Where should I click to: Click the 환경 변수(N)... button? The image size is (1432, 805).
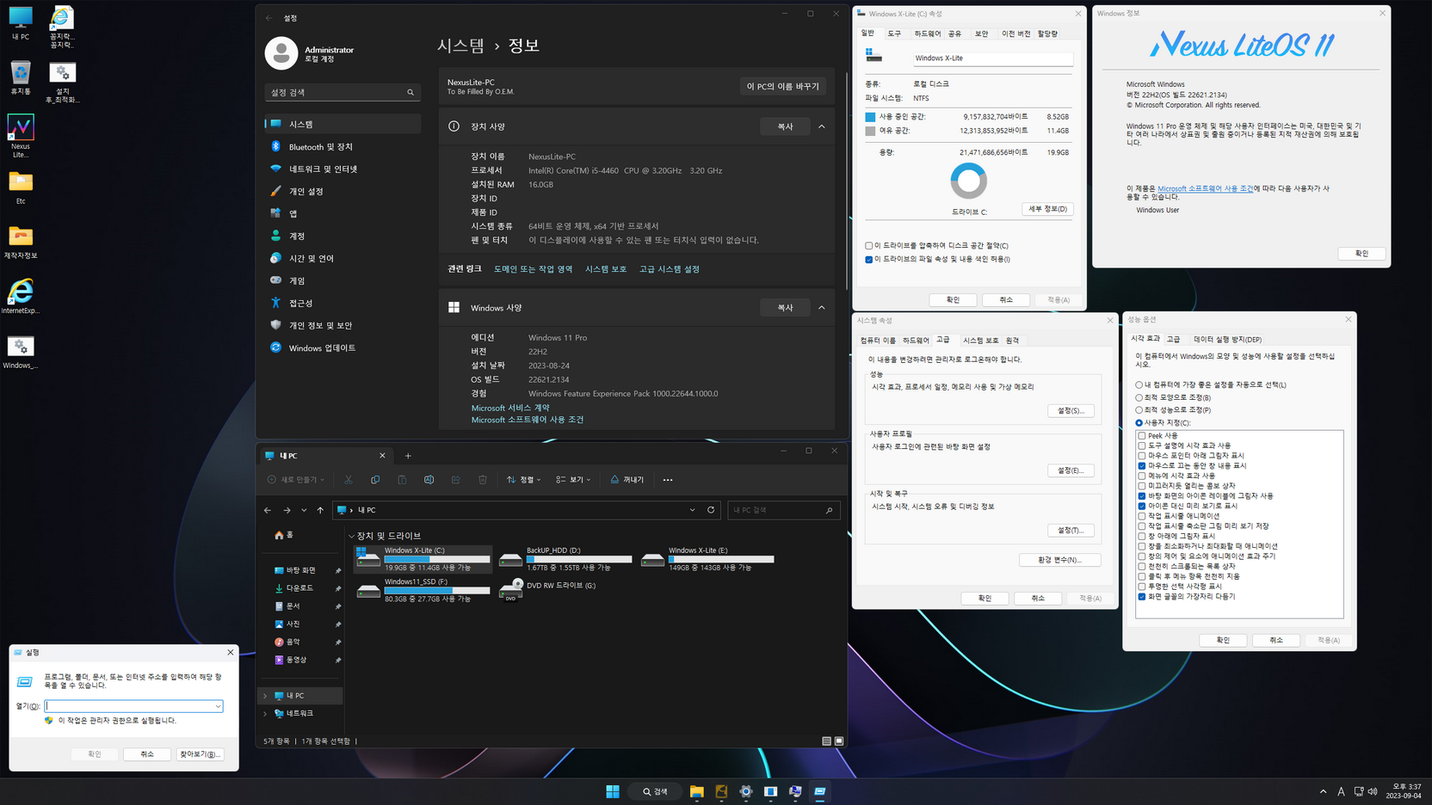1059,560
